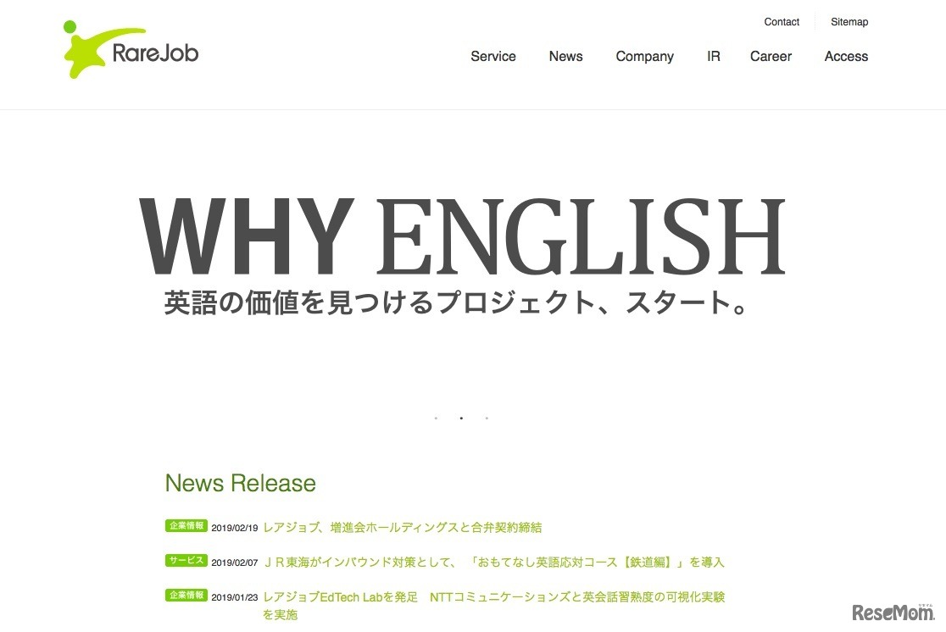Screen dimensions: 946x632
Task: Open the Service menu
Action: (x=492, y=56)
